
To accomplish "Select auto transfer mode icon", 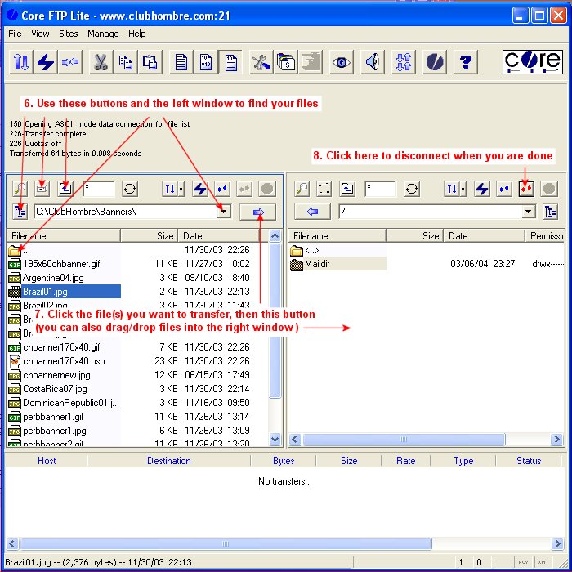I will tap(230, 62).
